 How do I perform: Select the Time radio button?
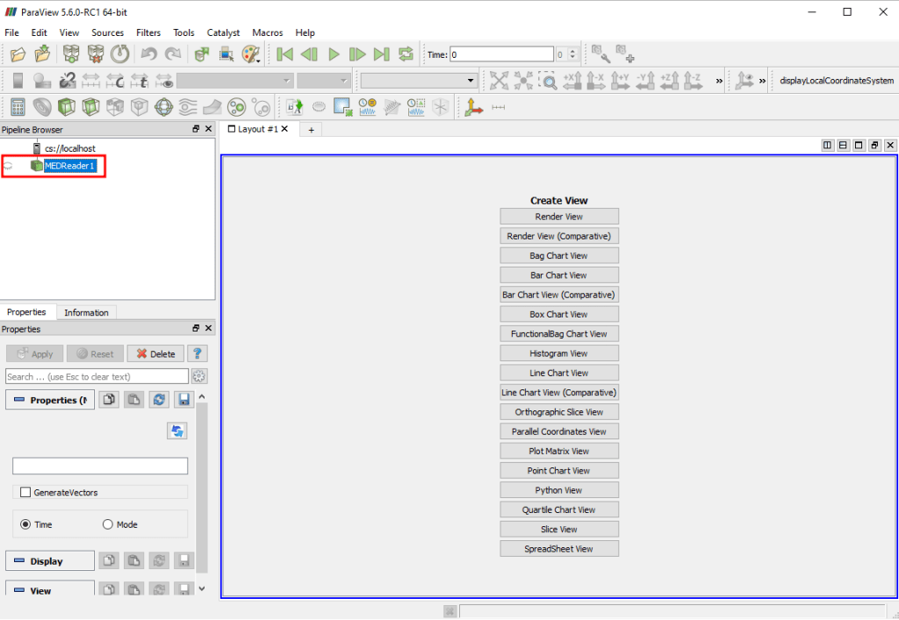pyautogui.click(x=26, y=523)
